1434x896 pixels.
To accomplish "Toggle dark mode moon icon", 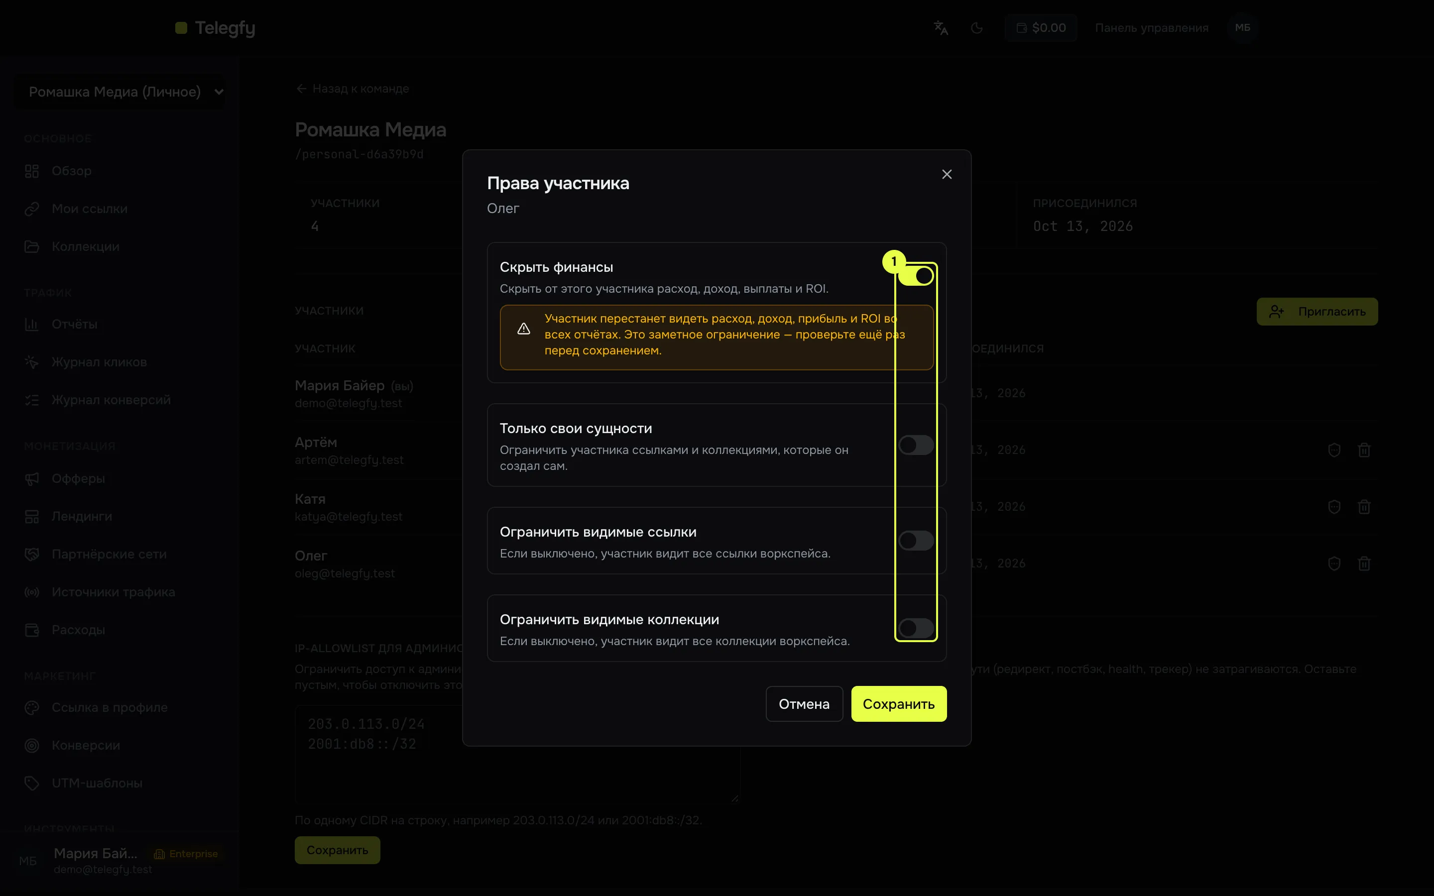I will coord(976,28).
